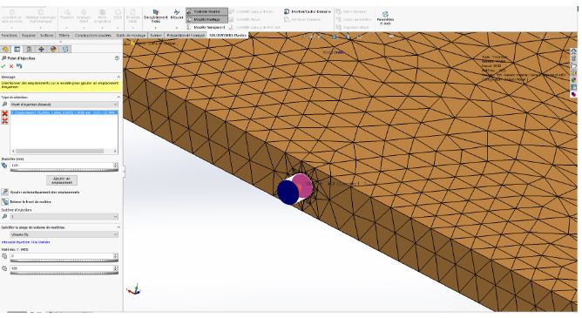Toggle Modèle transparent display mode
The width and height of the screenshot is (582, 318).
(x=206, y=28)
